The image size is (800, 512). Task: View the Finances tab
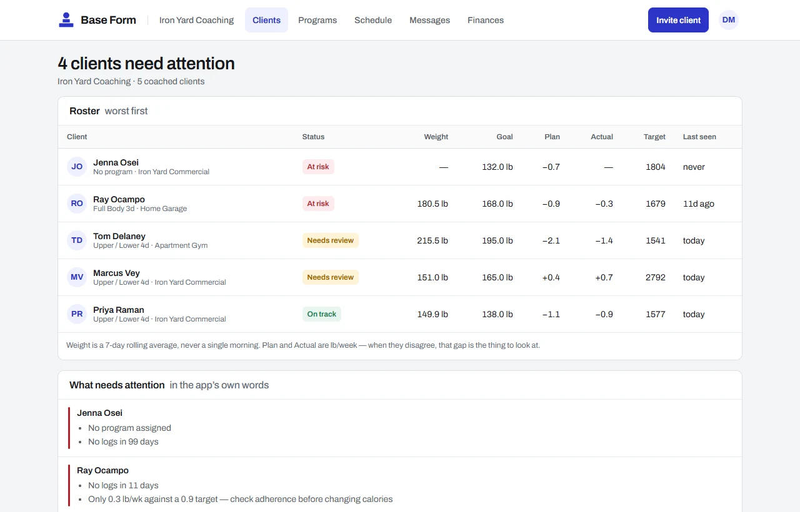[x=486, y=20]
